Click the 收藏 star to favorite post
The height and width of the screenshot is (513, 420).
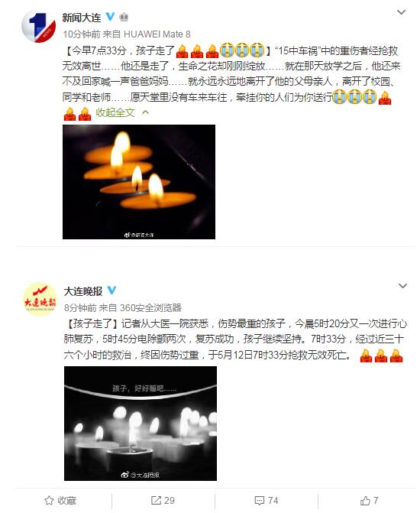point(60,500)
